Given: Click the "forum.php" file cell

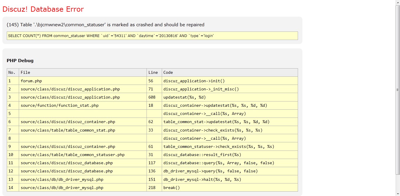Looking at the screenshot, I should [83, 81].
